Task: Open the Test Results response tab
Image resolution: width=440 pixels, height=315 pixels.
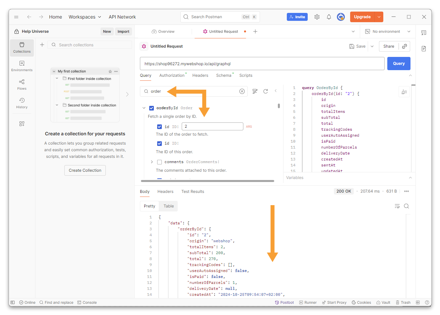Action: point(193,192)
